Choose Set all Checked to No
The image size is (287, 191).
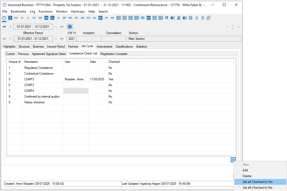257,188
